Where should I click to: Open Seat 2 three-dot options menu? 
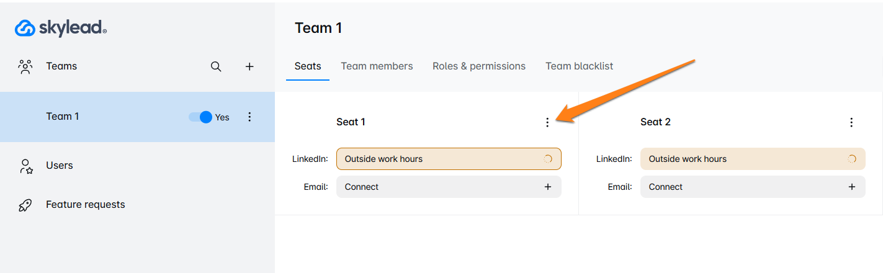click(x=851, y=122)
